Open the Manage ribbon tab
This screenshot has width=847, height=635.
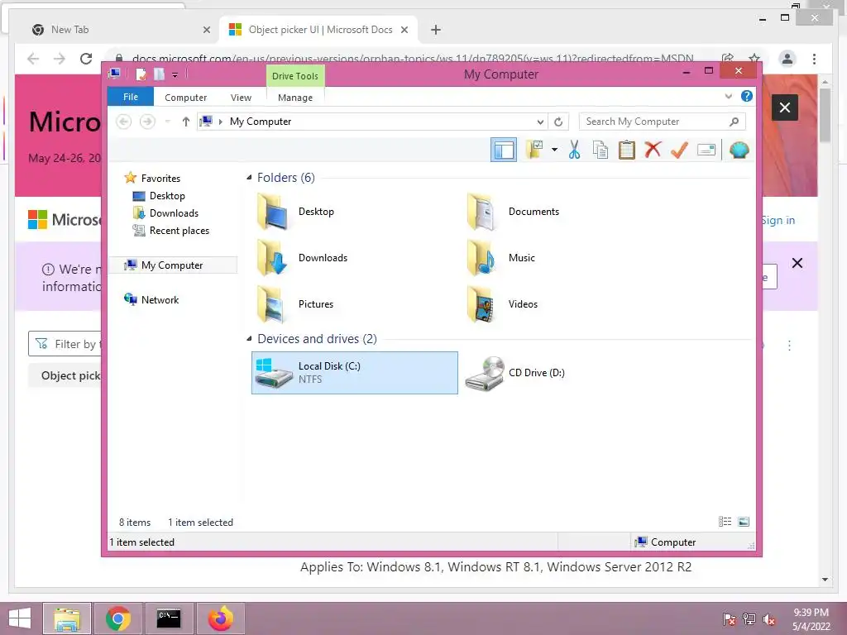(x=295, y=98)
